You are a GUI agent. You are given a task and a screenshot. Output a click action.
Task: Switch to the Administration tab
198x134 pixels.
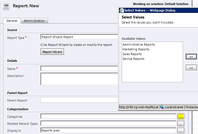click(34, 21)
